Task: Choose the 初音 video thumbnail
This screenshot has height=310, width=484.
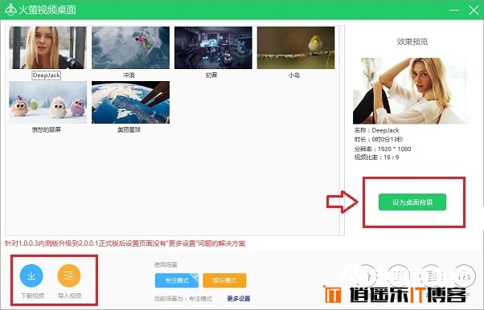Action: coord(213,47)
